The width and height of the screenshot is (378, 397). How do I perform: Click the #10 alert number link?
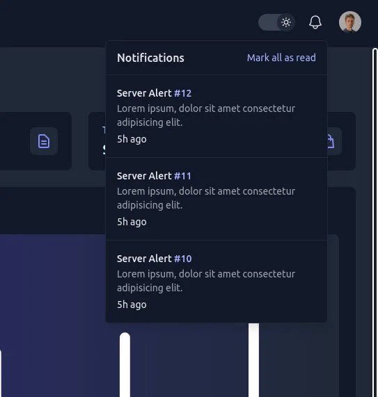pyautogui.click(x=183, y=259)
